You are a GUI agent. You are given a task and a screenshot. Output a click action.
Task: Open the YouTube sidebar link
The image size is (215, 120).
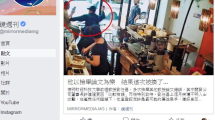point(10,102)
